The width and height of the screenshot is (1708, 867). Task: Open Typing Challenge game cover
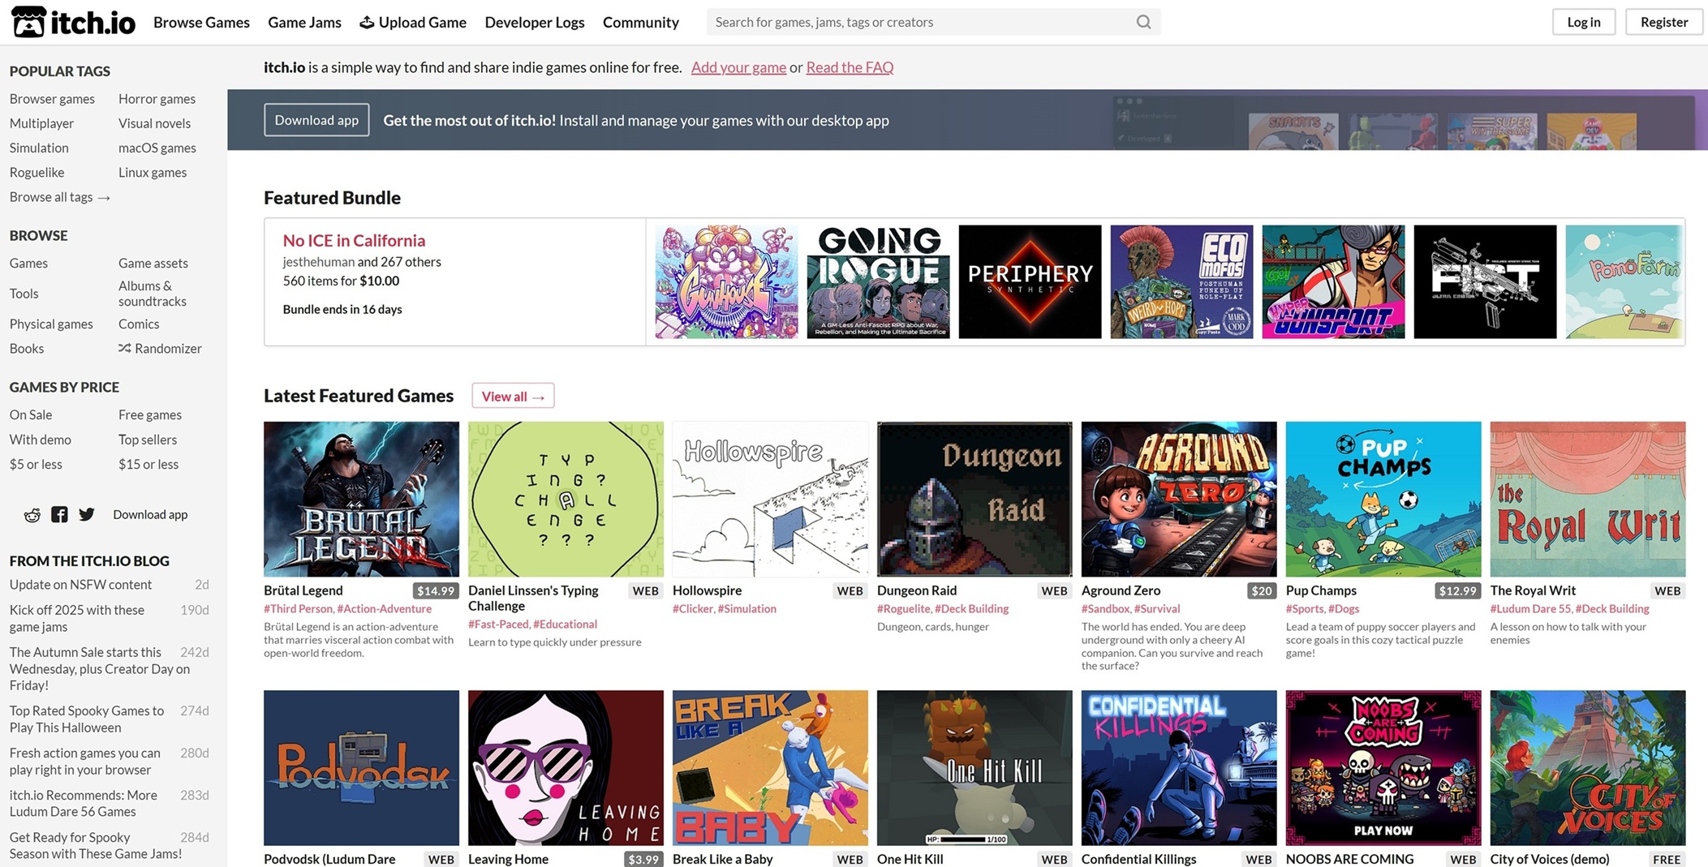566,499
